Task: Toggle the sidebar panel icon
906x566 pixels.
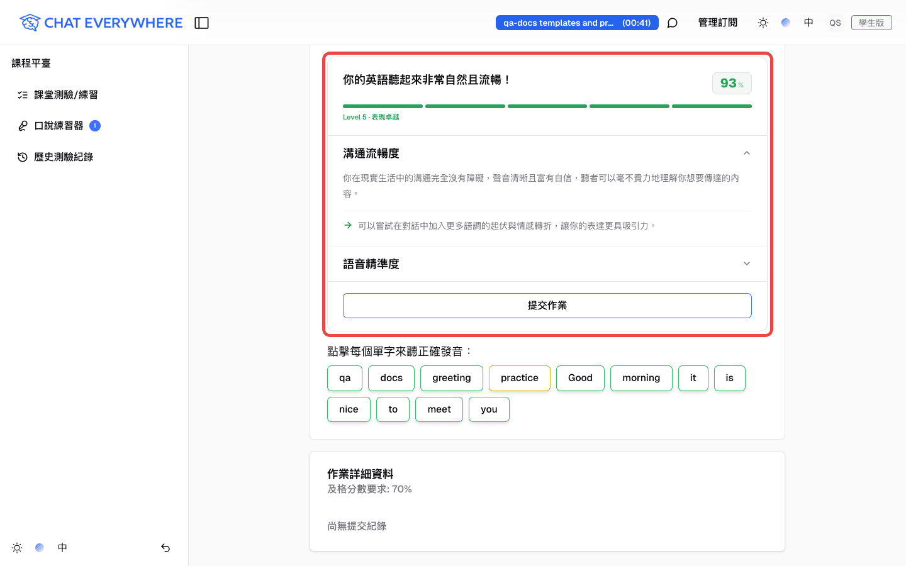Action: point(201,23)
